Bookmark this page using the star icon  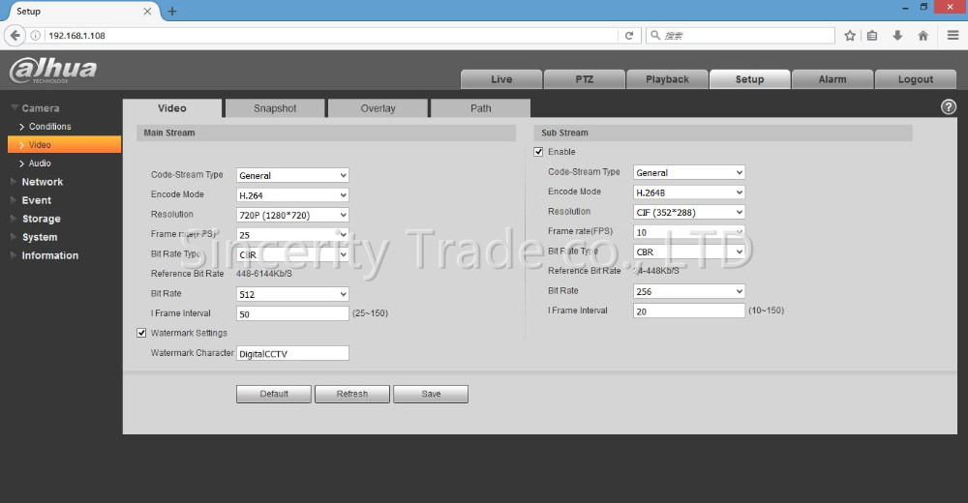(x=850, y=36)
